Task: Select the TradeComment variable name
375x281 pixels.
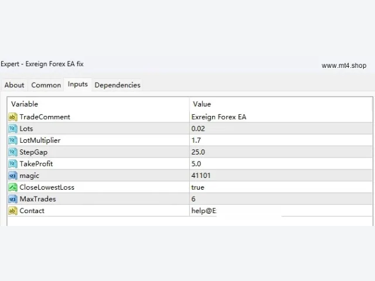Action: [45, 117]
